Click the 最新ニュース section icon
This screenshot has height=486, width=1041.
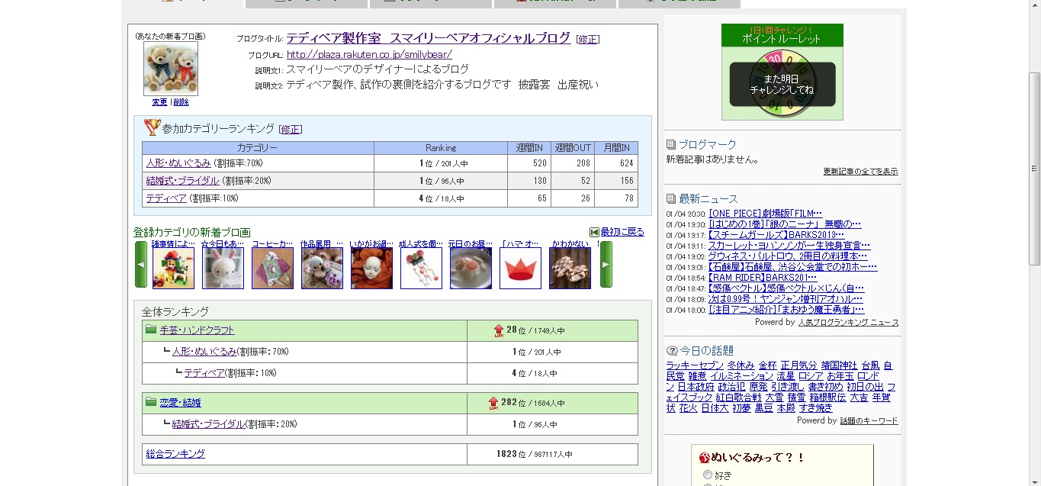point(671,199)
